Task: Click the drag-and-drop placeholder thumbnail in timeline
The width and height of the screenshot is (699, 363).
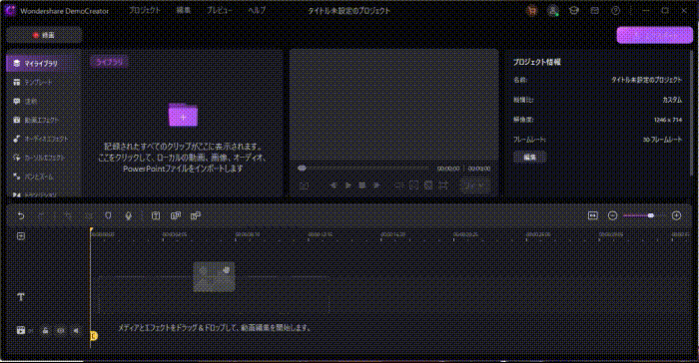Action: [214, 276]
